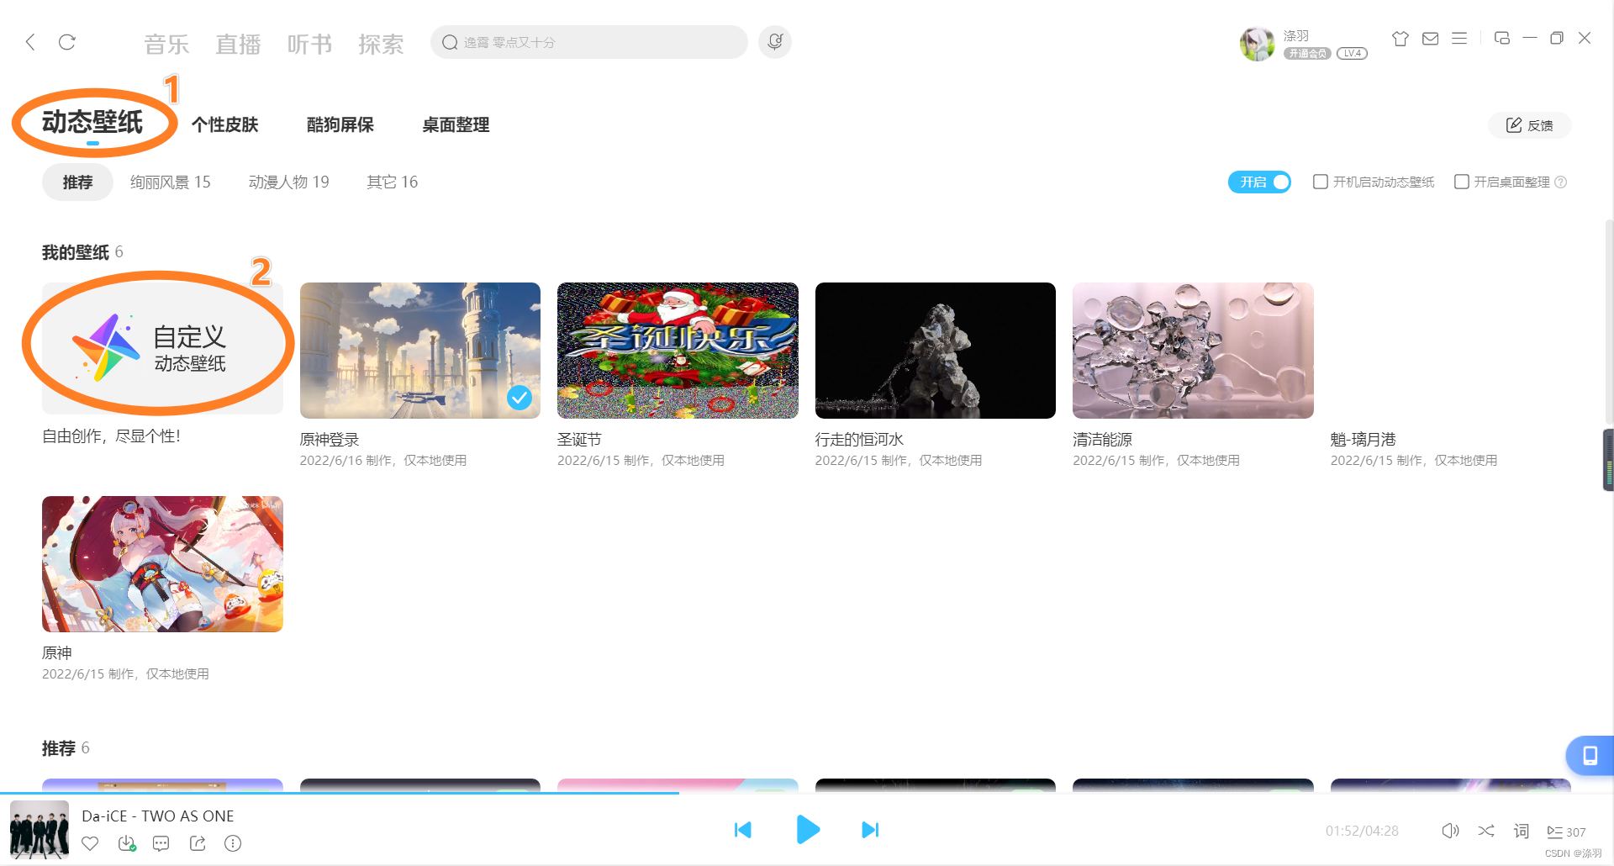Select the 推荐 category filter

pos(77,182)
